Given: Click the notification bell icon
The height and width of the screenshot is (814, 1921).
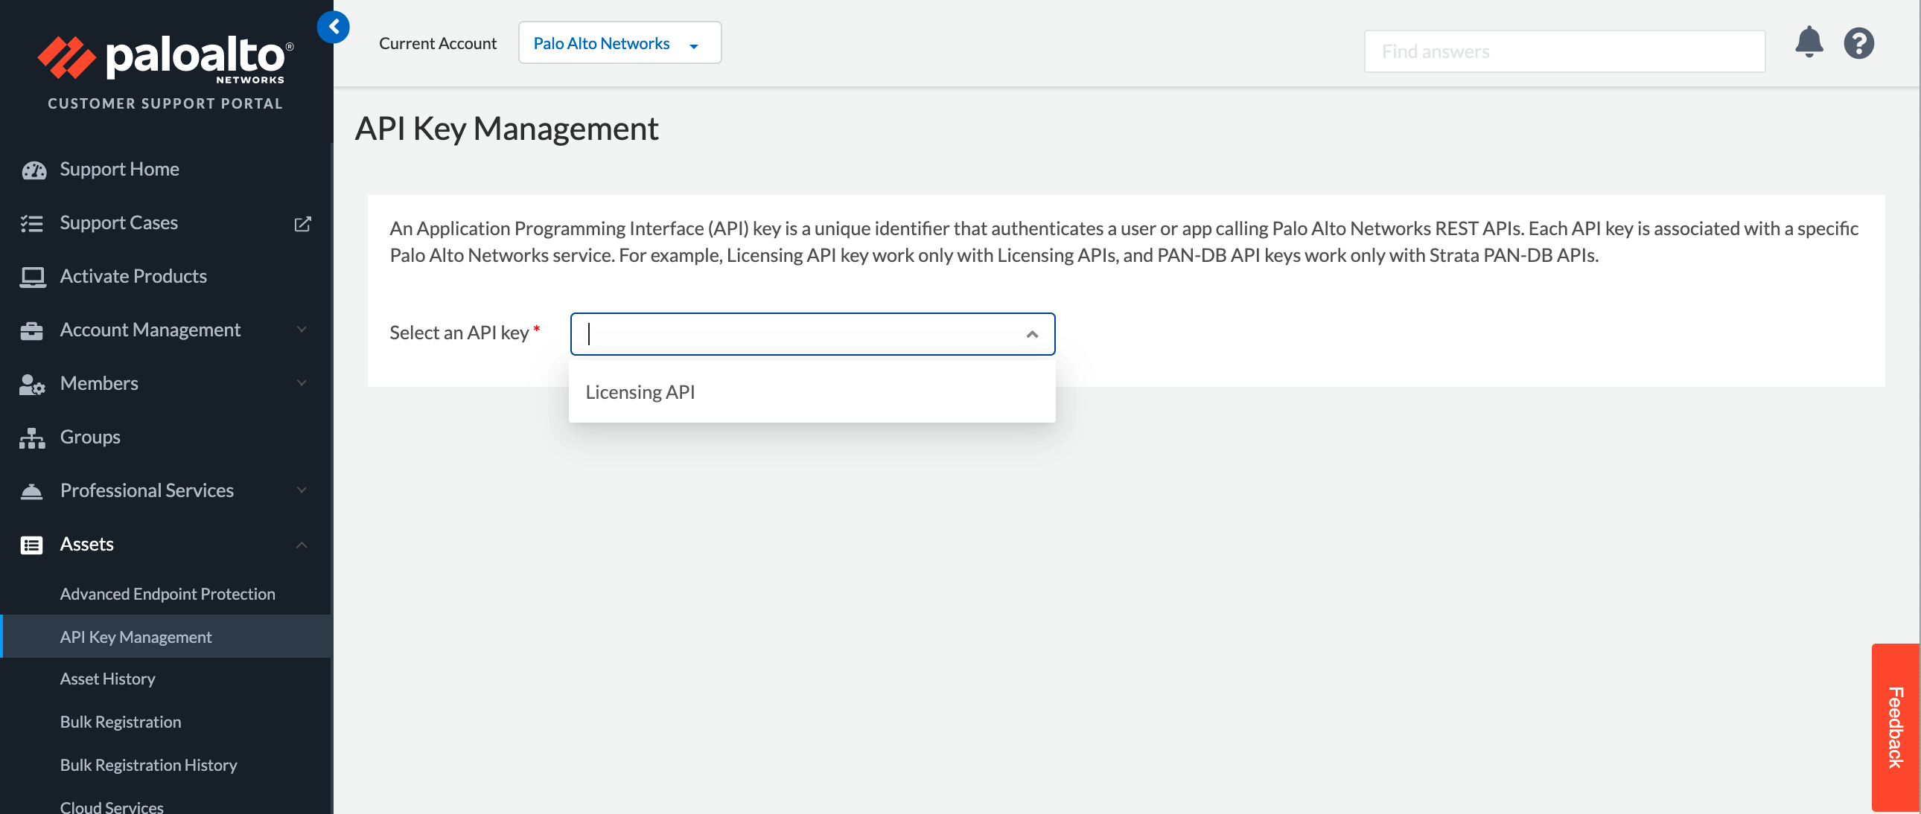Looking at the screenshot, I should 1809,42.
